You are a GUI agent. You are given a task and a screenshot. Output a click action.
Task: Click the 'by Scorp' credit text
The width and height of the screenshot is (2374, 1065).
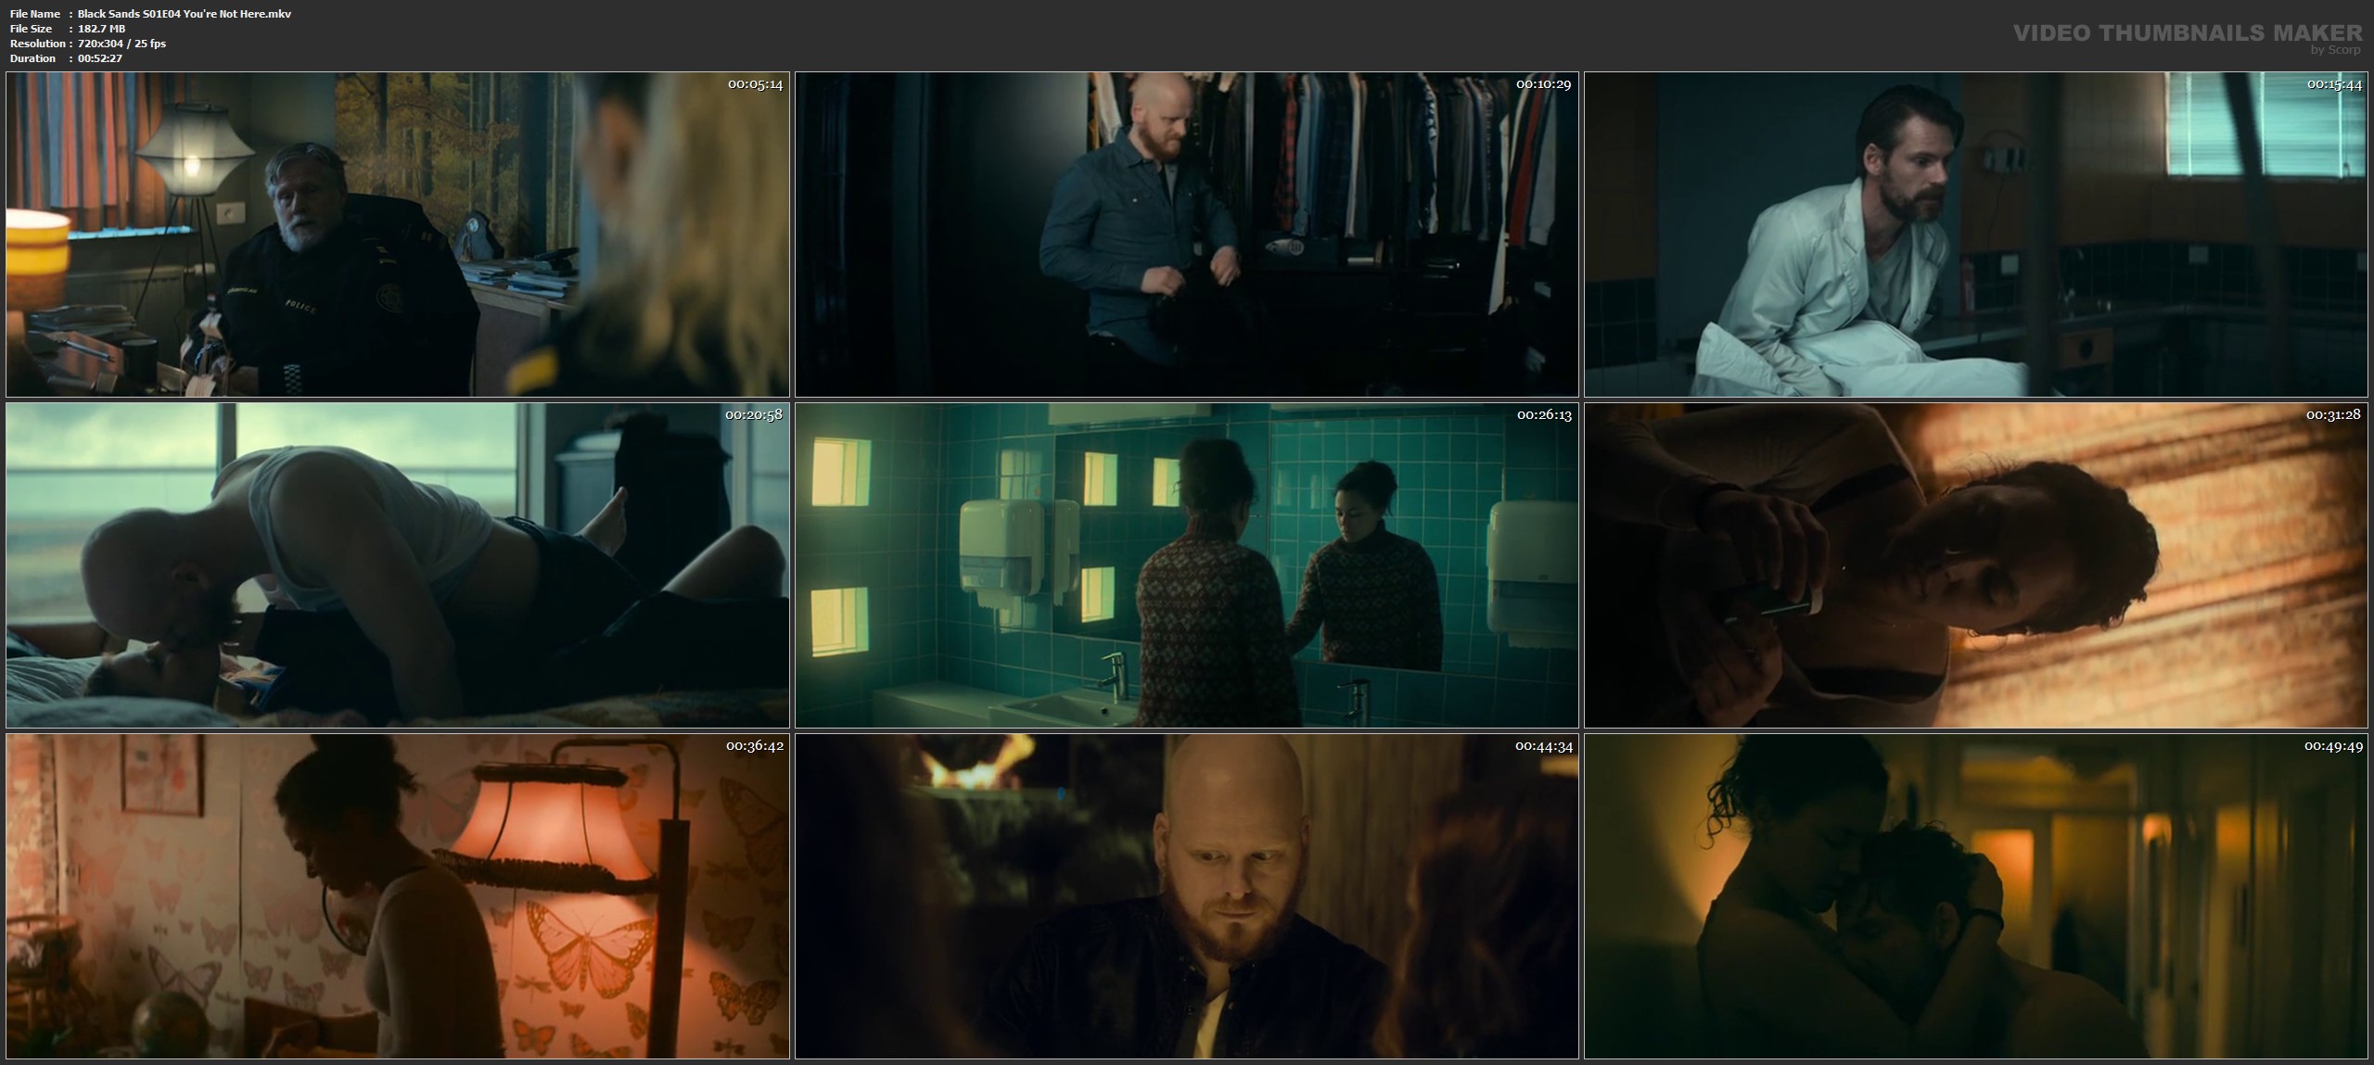2334,50
